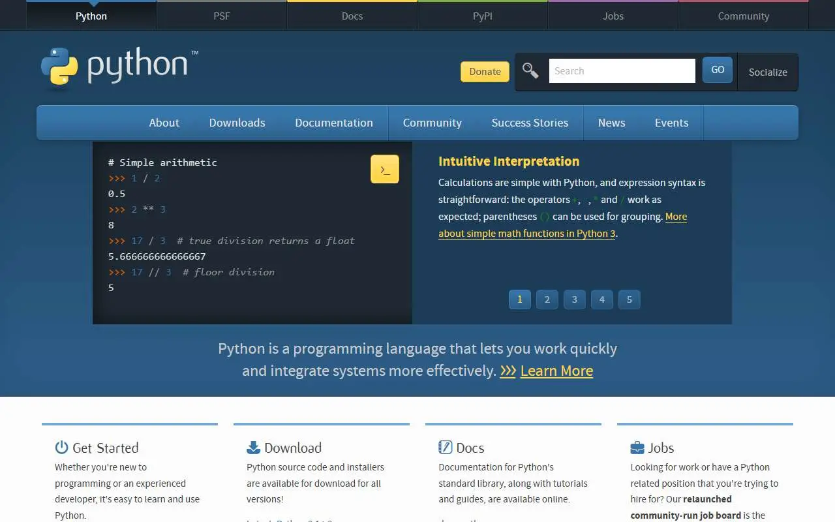835x522 pixels.
Task: Focus the Search input field
Action: pos(622,70)
